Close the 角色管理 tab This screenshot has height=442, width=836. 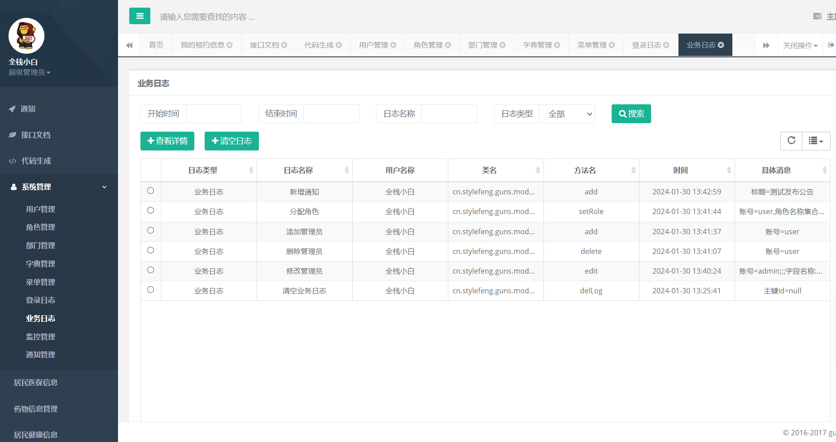[448, 45]
